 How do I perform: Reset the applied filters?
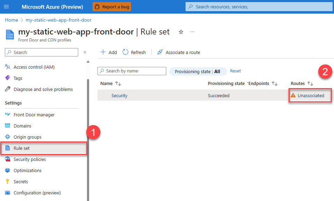coord(235,71)
